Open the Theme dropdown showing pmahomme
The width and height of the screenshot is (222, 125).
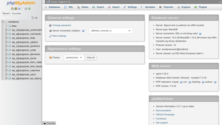tap(74, 57)
